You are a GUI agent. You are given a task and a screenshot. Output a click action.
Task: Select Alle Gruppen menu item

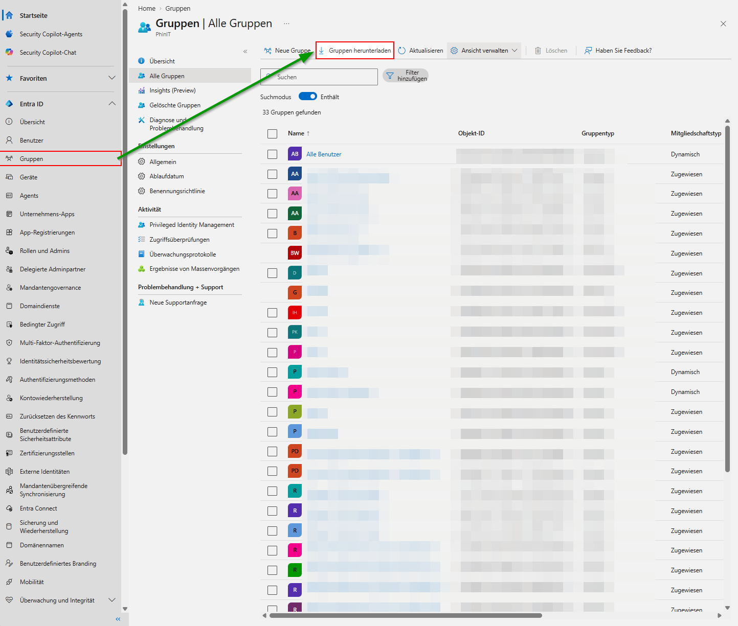(190, 76)
